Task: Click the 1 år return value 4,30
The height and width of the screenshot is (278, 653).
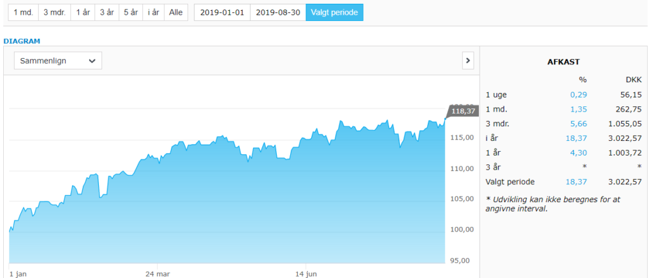Action: 578,153
